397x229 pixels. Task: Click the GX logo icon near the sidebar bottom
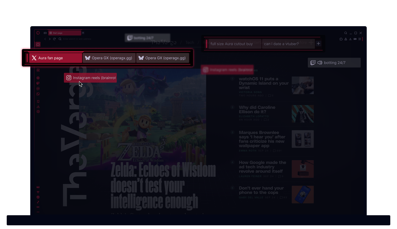click(x=38, y=207)
